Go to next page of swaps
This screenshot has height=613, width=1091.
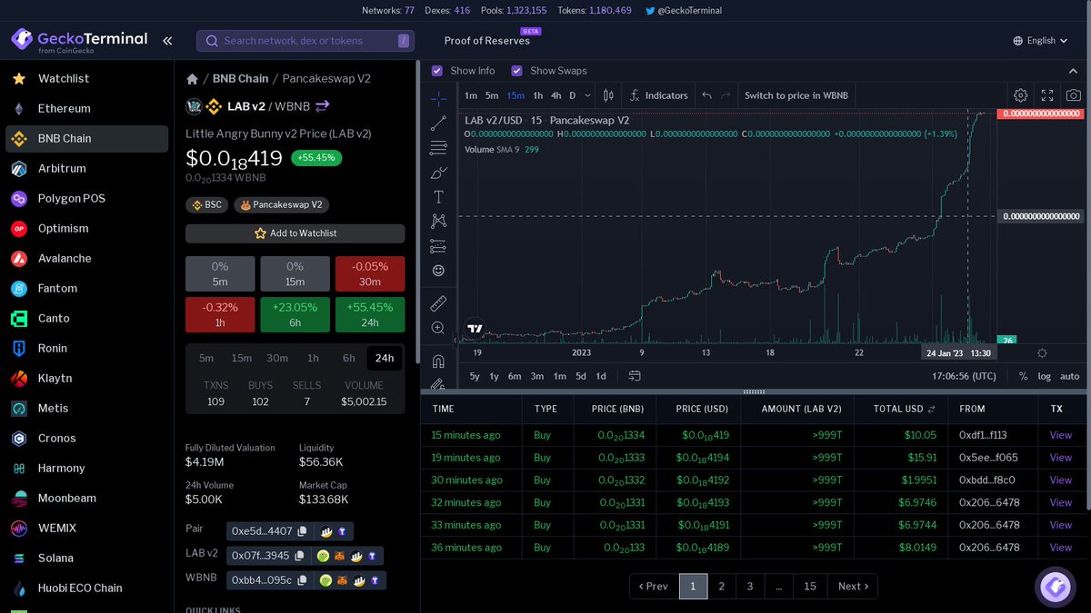pyautogui.click(x=853, y=587)
